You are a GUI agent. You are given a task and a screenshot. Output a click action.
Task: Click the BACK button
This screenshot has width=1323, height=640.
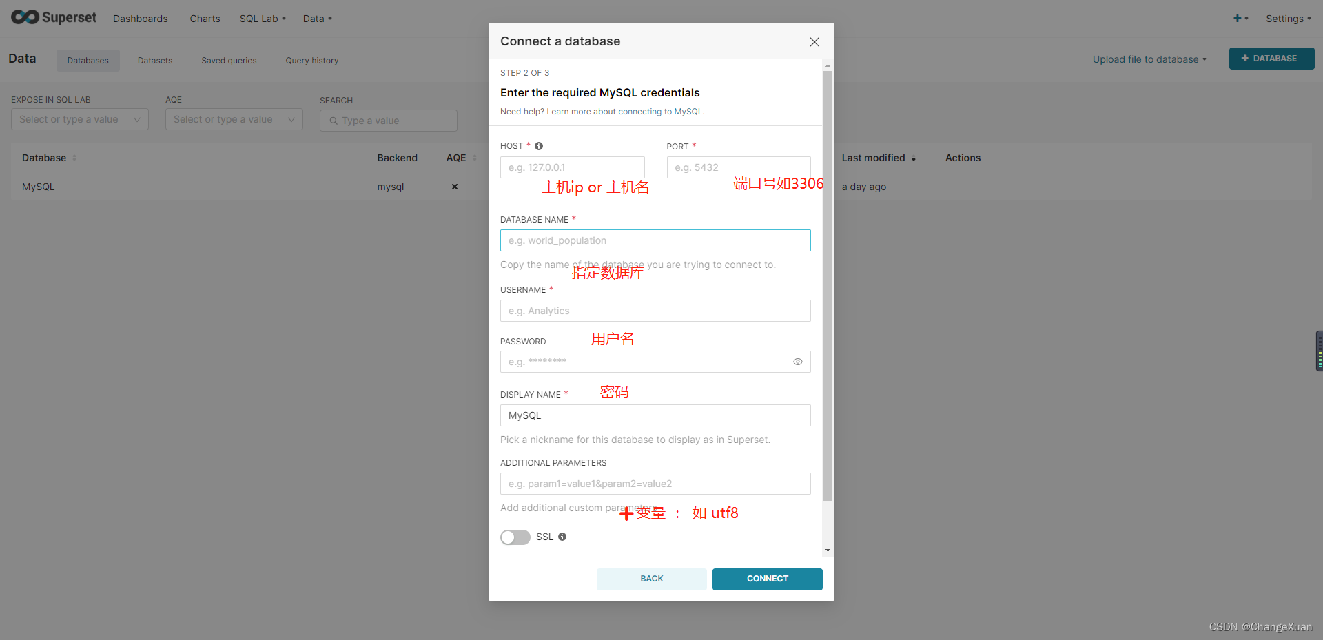652,579
